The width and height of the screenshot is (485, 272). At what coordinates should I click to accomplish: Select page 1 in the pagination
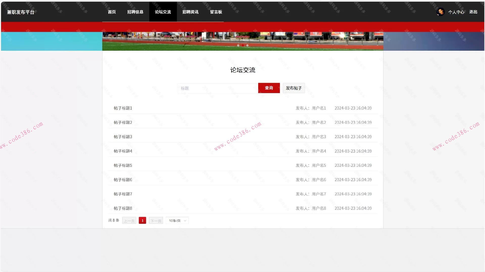click(x=142, y=220)
